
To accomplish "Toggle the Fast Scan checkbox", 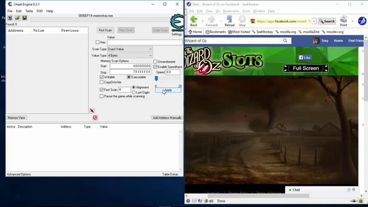I will [101, 90].
